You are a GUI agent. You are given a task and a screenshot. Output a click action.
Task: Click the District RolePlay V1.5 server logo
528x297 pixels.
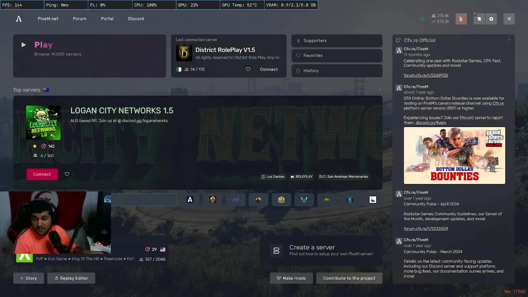click(x=184, y=53)
